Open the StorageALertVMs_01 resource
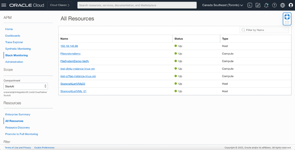The image size is (295, 150). (x=73, y=91)
